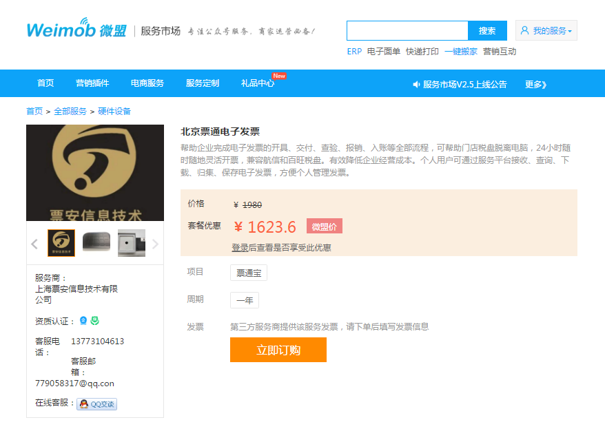This screenshot has width=605, height=431.
Task: Click the green certification badge icon
Action: point(95,321)
